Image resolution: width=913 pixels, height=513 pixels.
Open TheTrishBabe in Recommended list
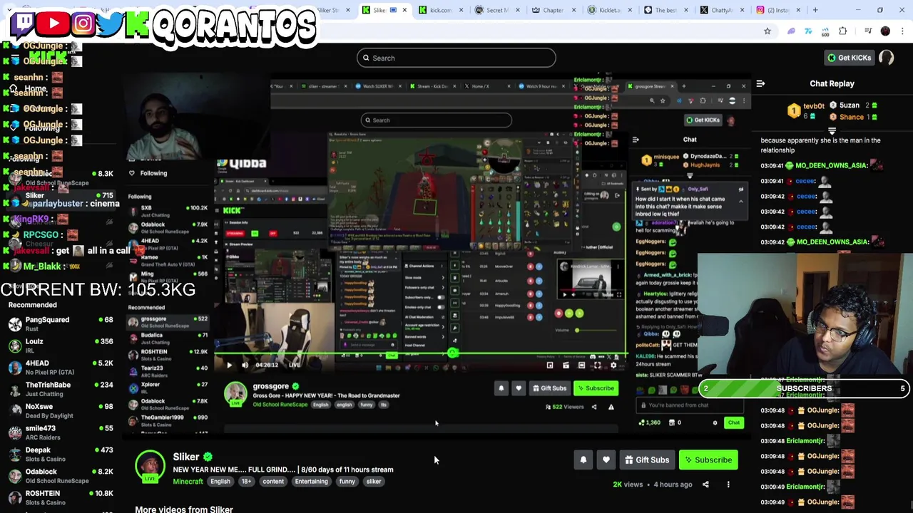[x=60, y=389]
